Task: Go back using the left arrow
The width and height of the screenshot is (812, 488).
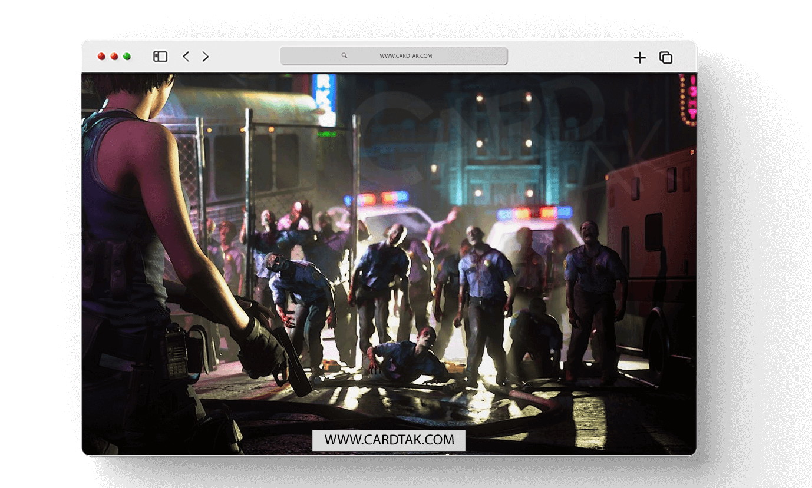Action: [x=186, y=57]
